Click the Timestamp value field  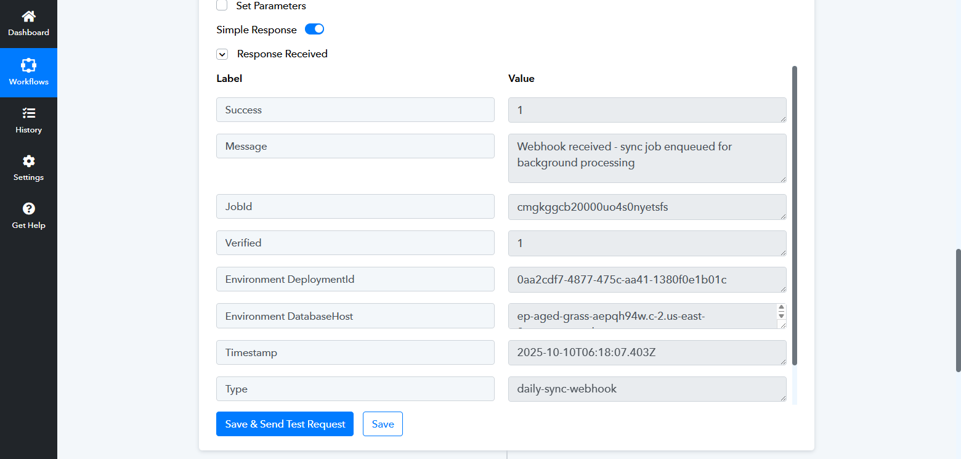pos(647,352)
